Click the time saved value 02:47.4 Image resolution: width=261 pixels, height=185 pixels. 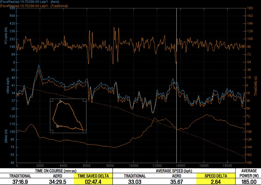point(93,182)
